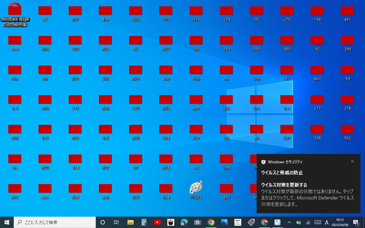Click the ウイルス対策を更新する notification message
The height and width of the screenshot is (228, 365).
308,194
